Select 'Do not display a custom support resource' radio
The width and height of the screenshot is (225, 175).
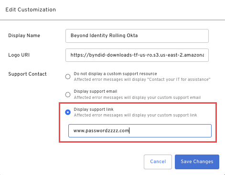coord(68,77)
